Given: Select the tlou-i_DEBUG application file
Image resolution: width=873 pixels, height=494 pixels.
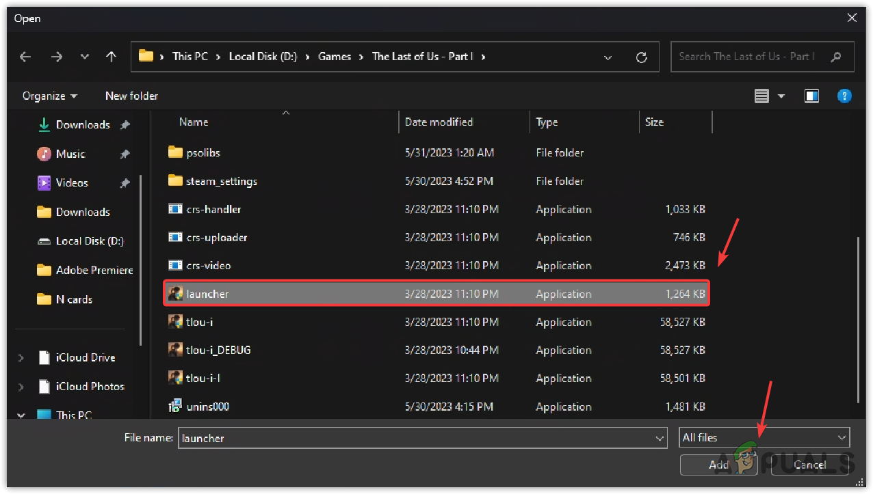Looking at the screenshot, I should click(x=218, y=350).
